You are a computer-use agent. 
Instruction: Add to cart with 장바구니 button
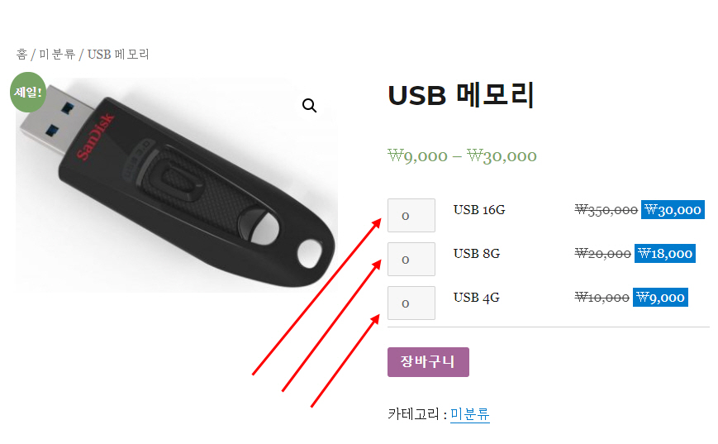428,362
